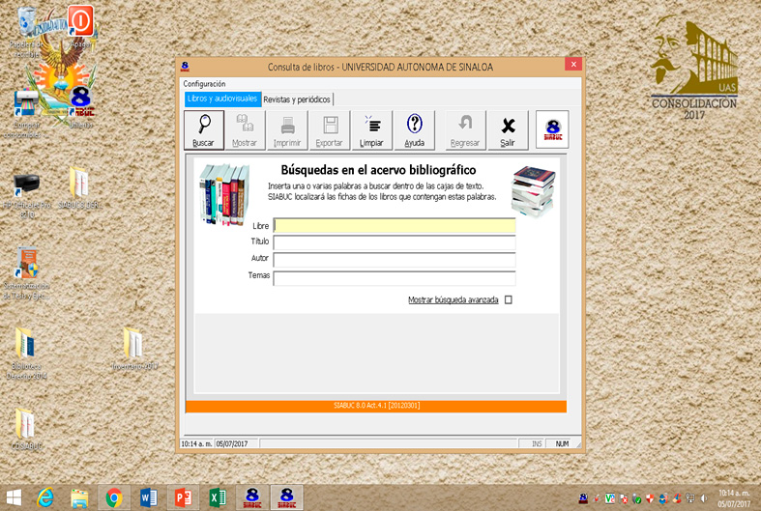Click into the Título text box
Viewport: 761px width, 511px height.
click(395, 242)
